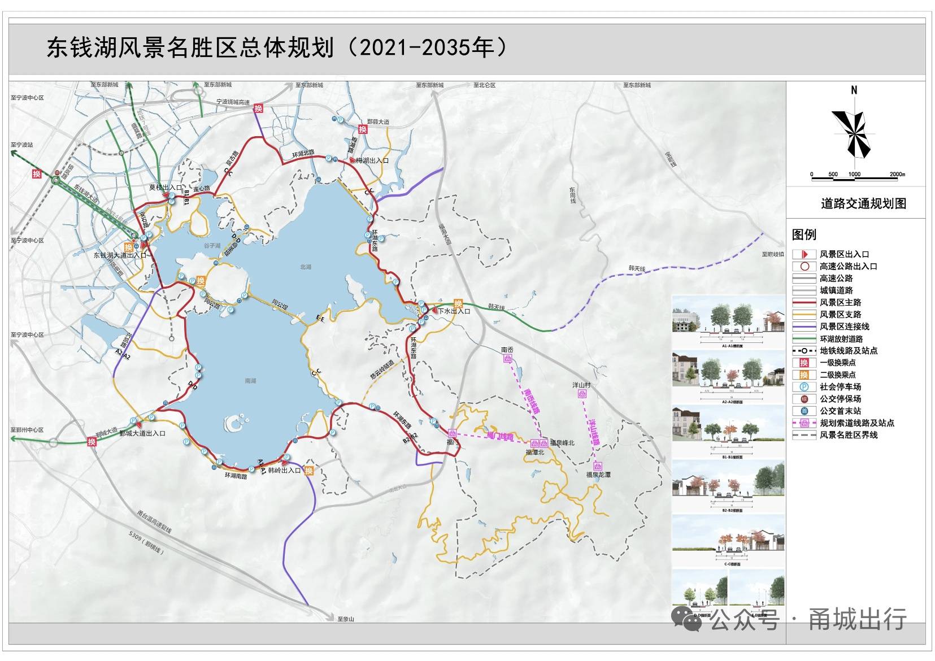This screenshot has height=661, width=935.
Task: Click the 风景区出入口 flag icon in legend
Action: (x=804, y=254)
